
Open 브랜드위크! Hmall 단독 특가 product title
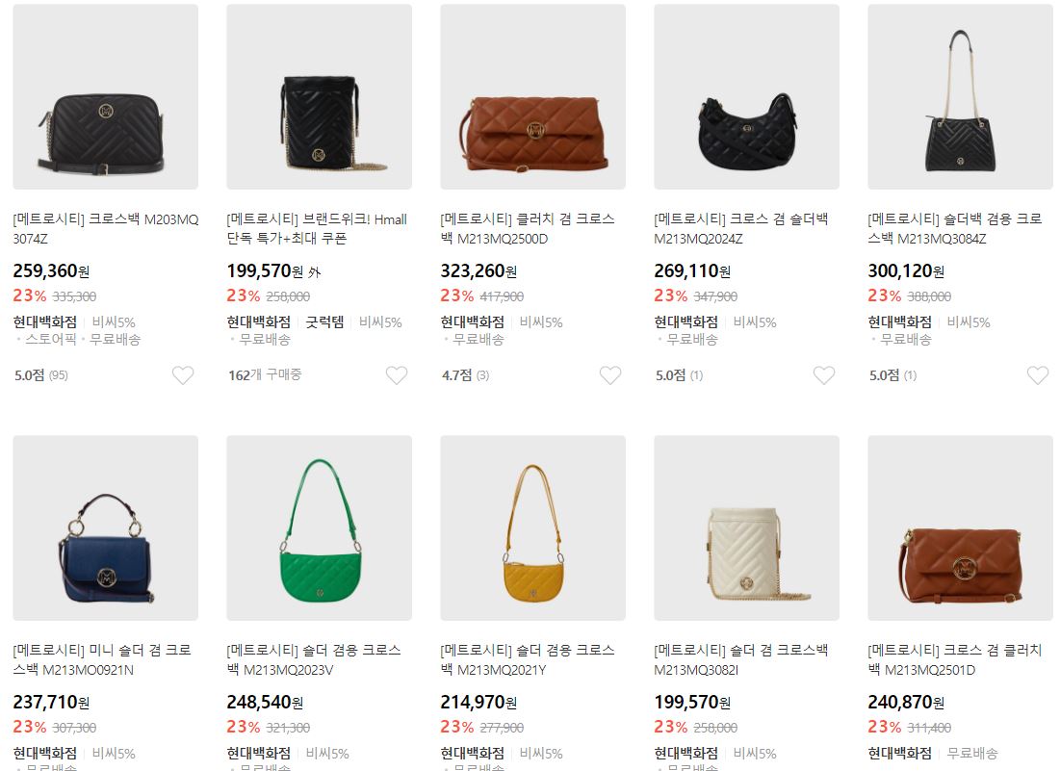(317, 229)
